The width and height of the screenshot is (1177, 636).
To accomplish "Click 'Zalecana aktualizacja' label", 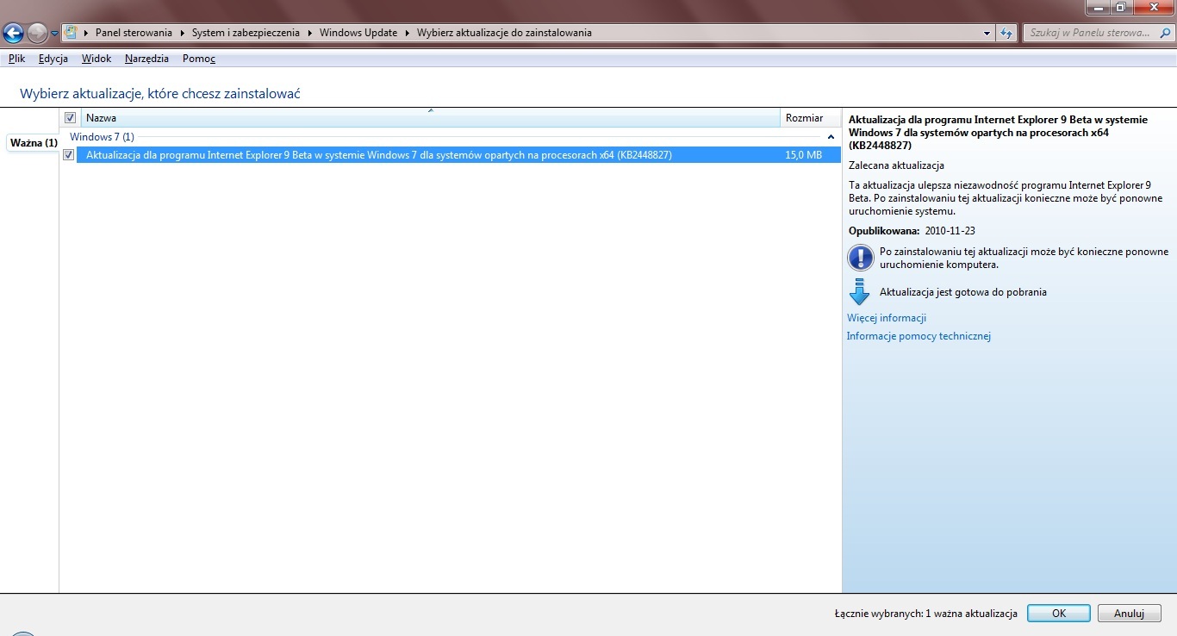I will pos(896,165).
